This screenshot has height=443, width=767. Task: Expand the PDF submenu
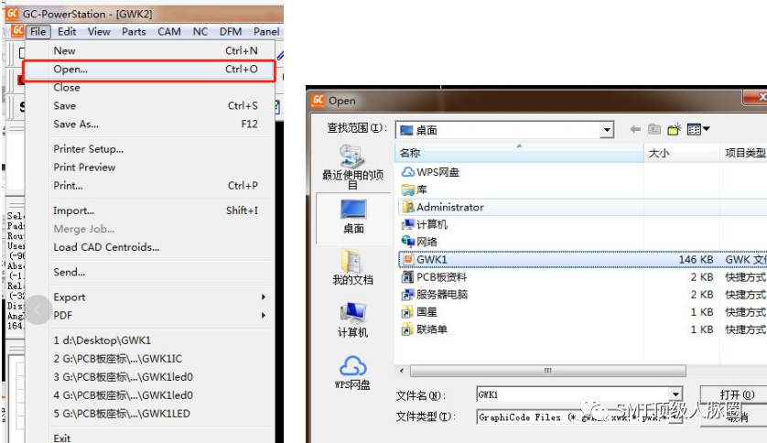click(x=149, y=316)
